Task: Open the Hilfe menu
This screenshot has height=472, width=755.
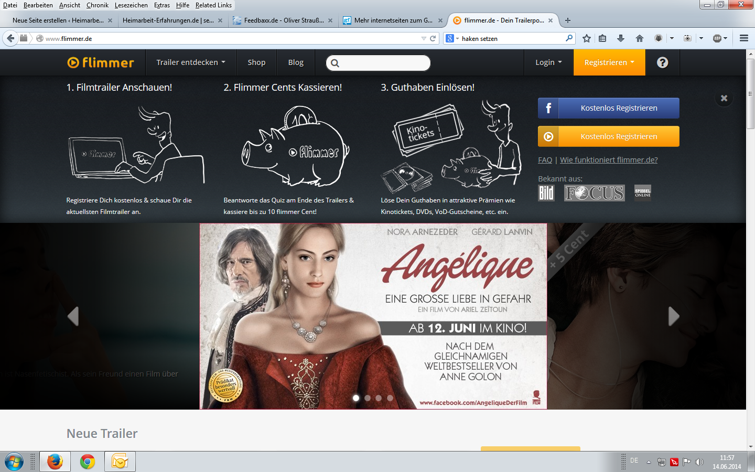Action: click(182, 5)
